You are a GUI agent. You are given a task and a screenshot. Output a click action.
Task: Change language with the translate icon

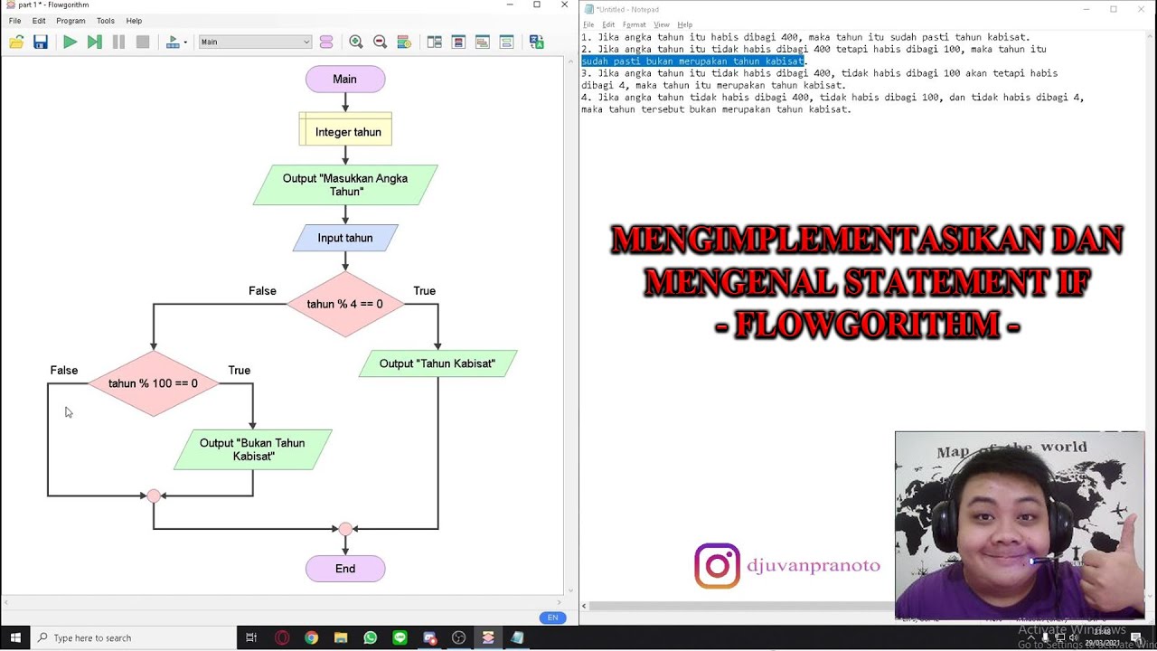537,42
